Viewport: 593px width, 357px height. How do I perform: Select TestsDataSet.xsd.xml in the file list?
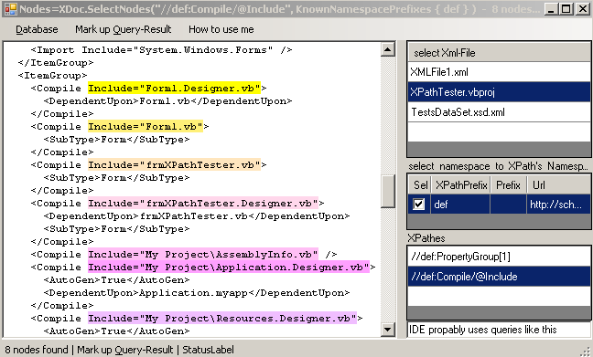[x=499, y=112]
